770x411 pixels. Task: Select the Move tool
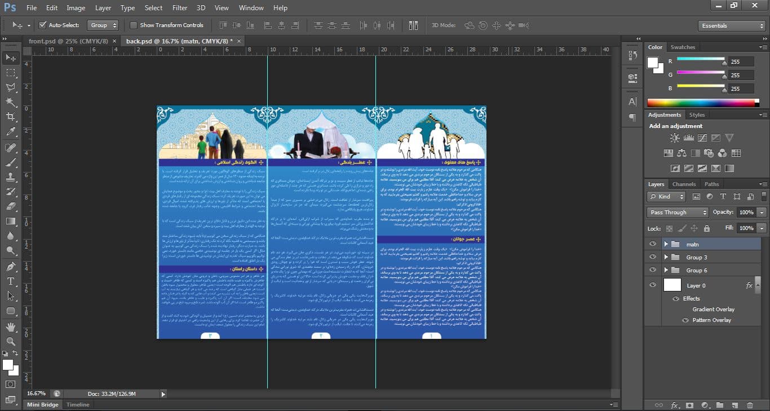11,58
